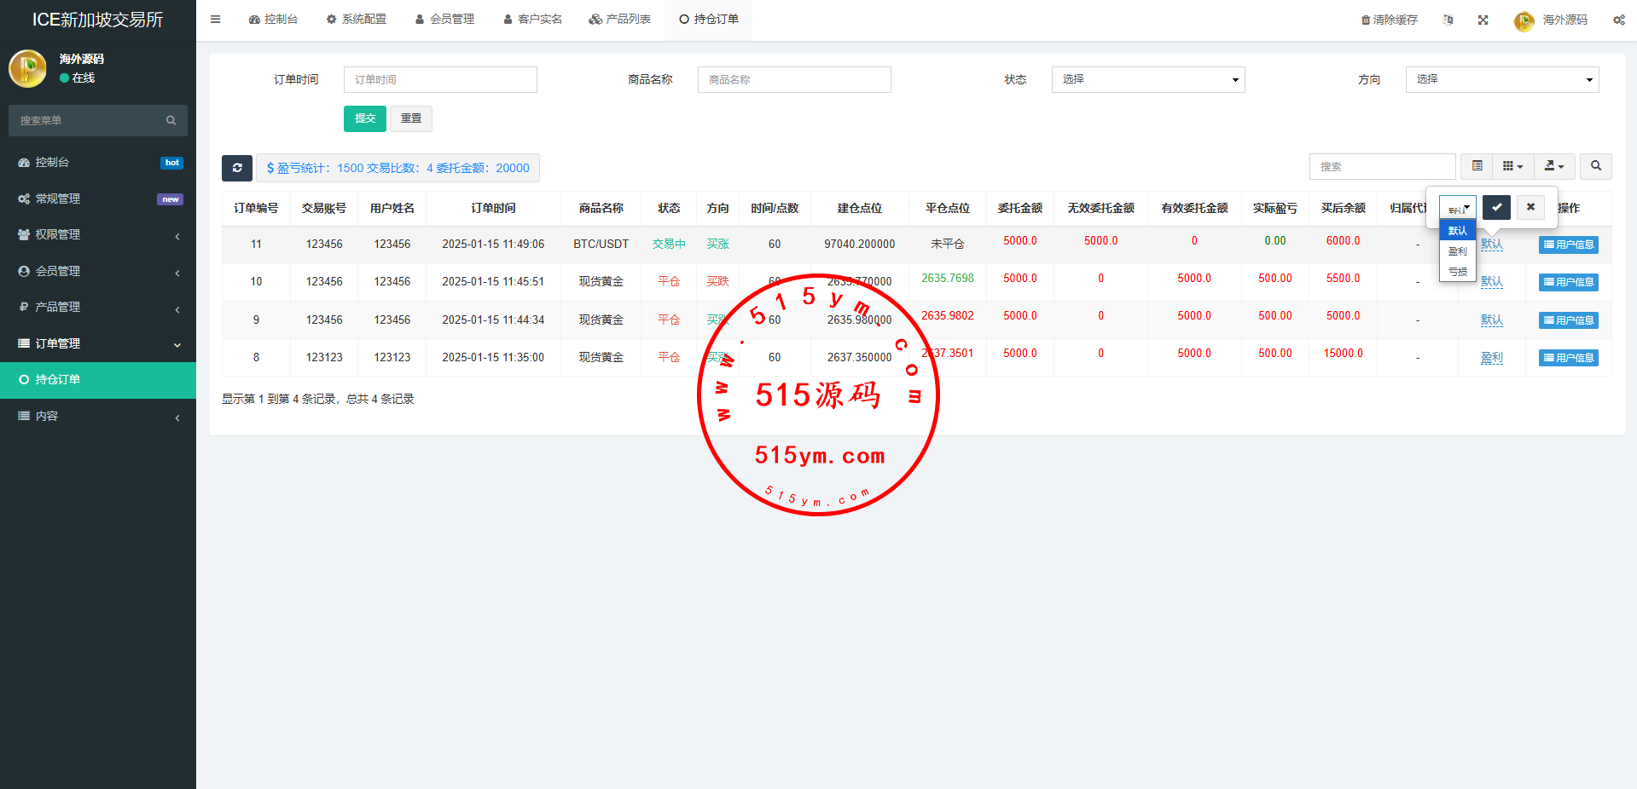Open the language translation icon
Screen dimensions: 1637x789
click(x=1448, y=20)
